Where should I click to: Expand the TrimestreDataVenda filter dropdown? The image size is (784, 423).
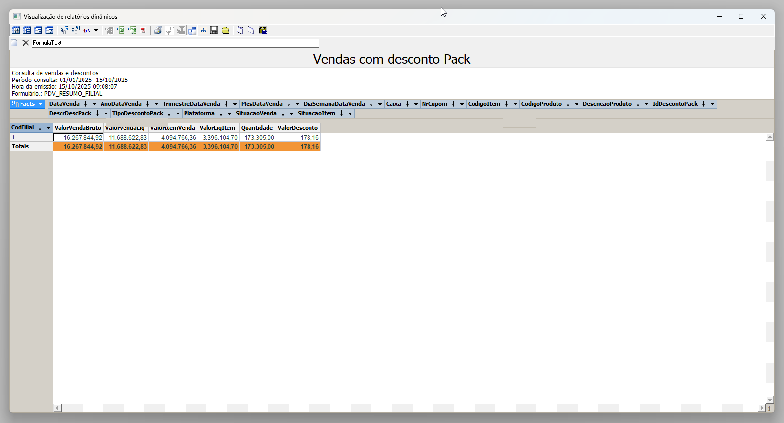[x=235, y=104]
